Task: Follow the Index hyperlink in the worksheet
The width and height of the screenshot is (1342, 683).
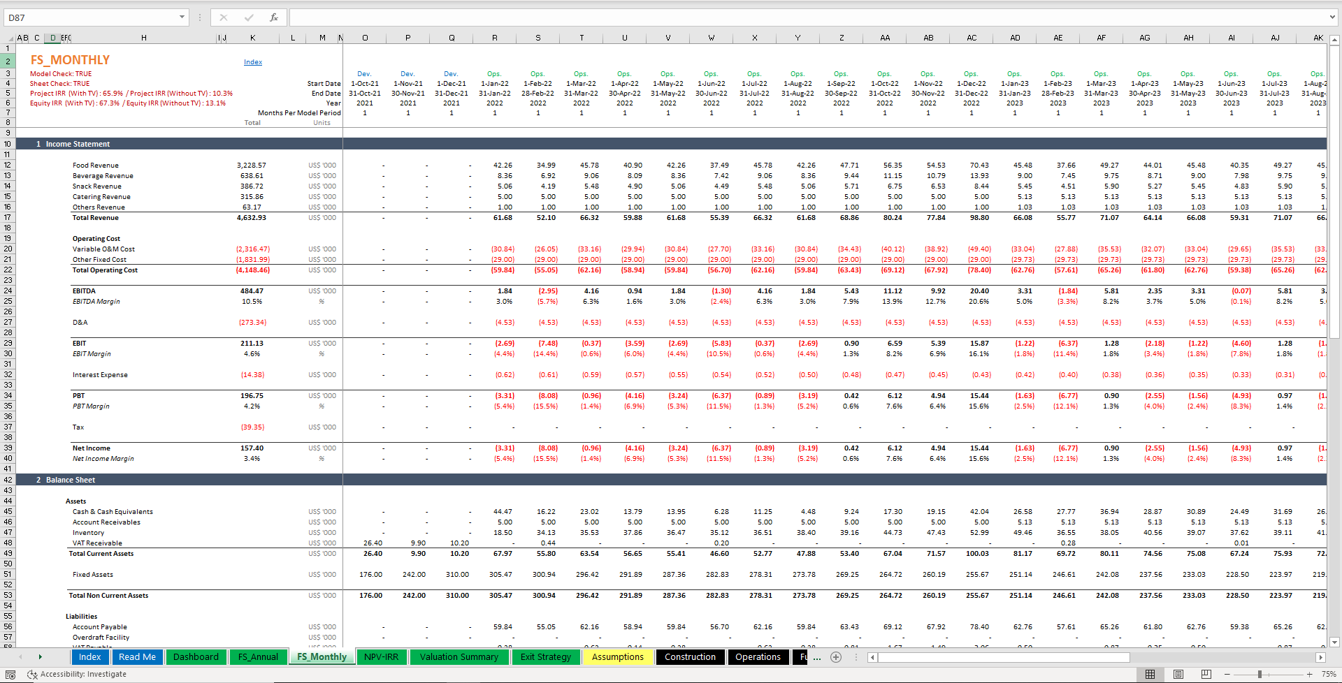Action: pyautogui.click(x=252, y=61)
